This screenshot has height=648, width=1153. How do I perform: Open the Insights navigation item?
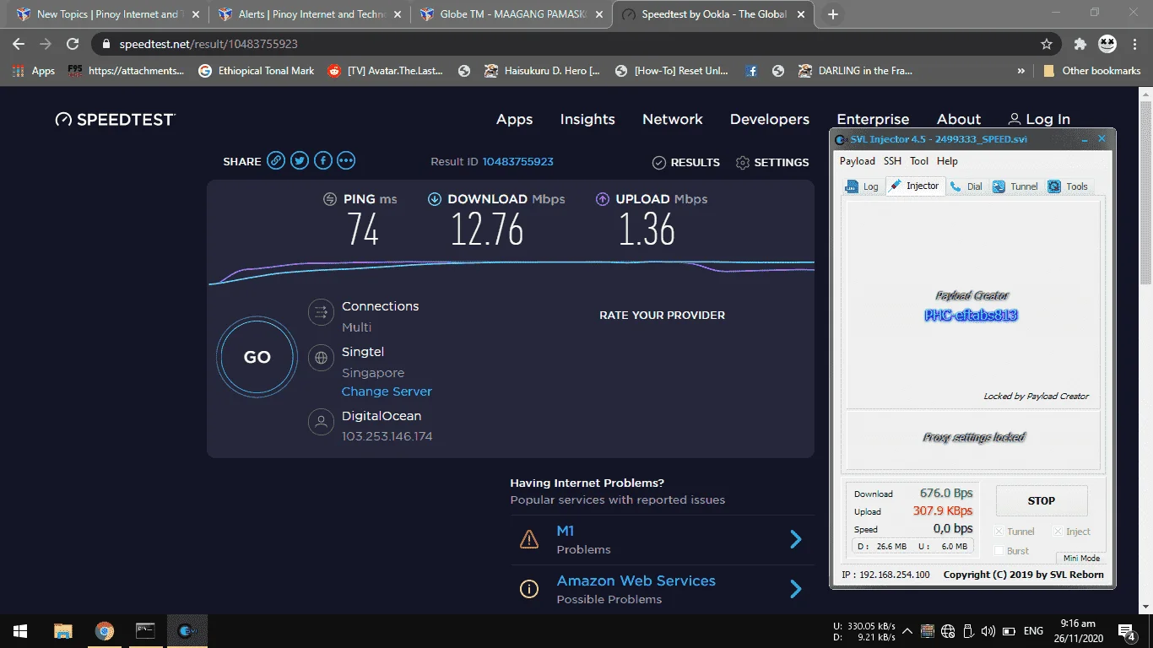(x=587, y=120)
